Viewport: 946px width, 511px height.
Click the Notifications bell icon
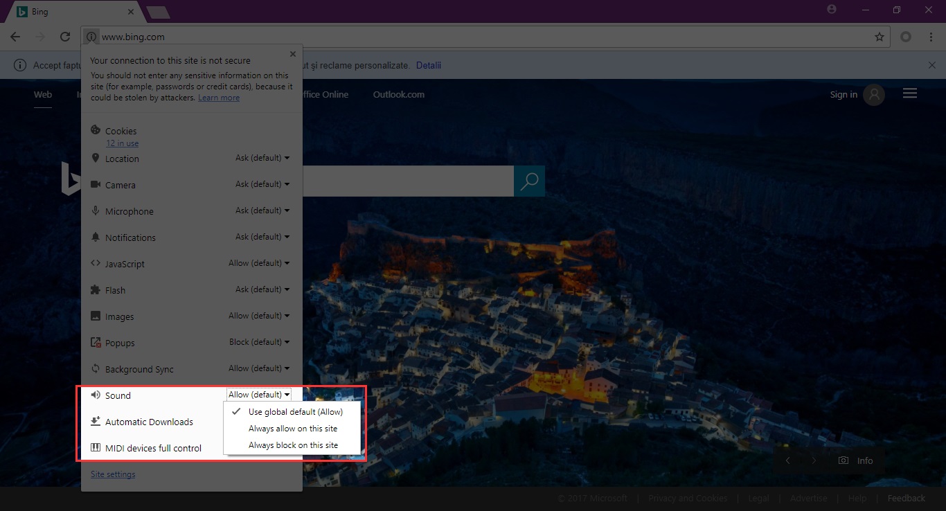tap(96, 237)
